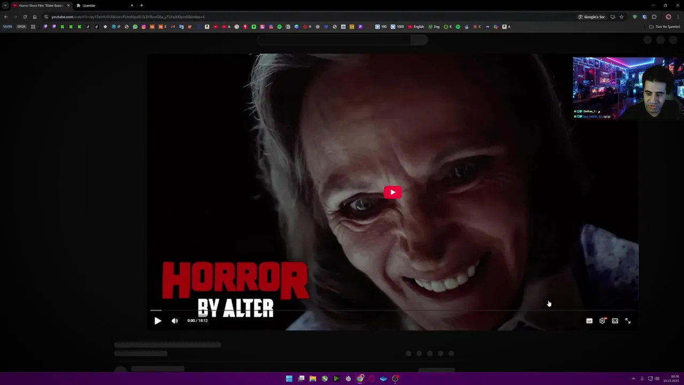The height and width of the screenshot is (385, 684).
Task: Mute the video with the speaker icon
Action: pos(175,321)
